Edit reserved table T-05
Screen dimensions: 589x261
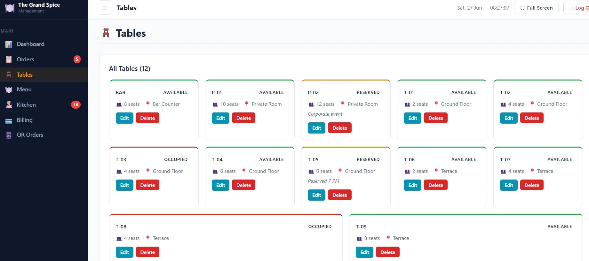(x=316, y=195)
